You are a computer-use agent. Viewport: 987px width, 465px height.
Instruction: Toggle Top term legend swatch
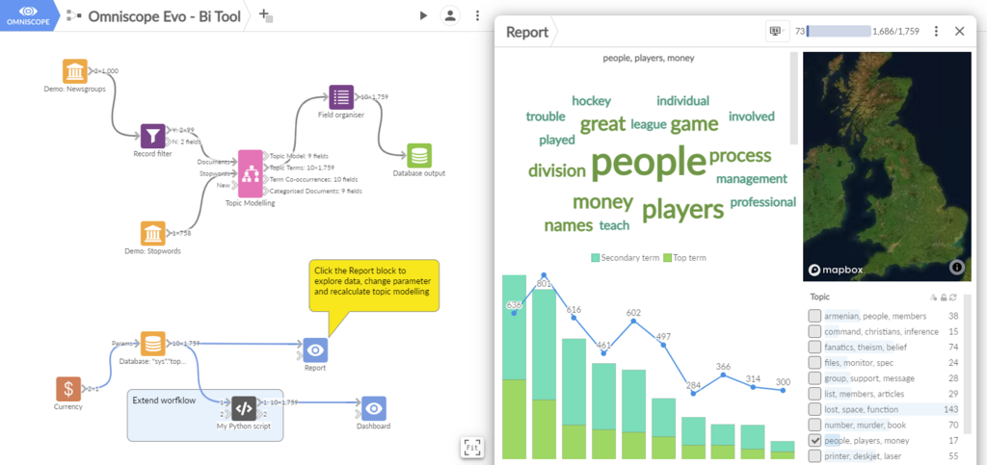667,258
